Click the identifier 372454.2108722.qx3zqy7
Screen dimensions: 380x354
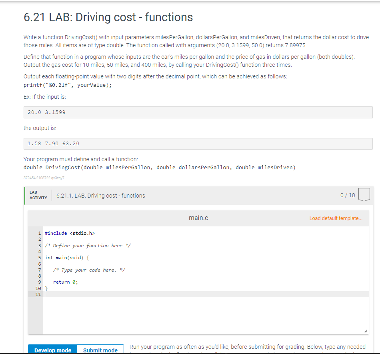[44, 178]
